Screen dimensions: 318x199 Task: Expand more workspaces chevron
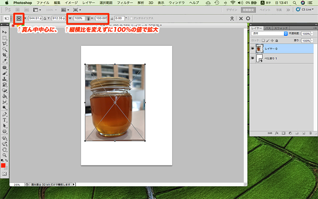[288, 10]
